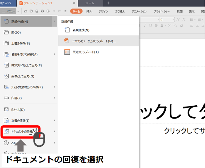Select このコンピュータ上のテンプレート(M)... submenu item
Image resolution: width=205 pixels, height=168 pixels.
pos(98,41)
